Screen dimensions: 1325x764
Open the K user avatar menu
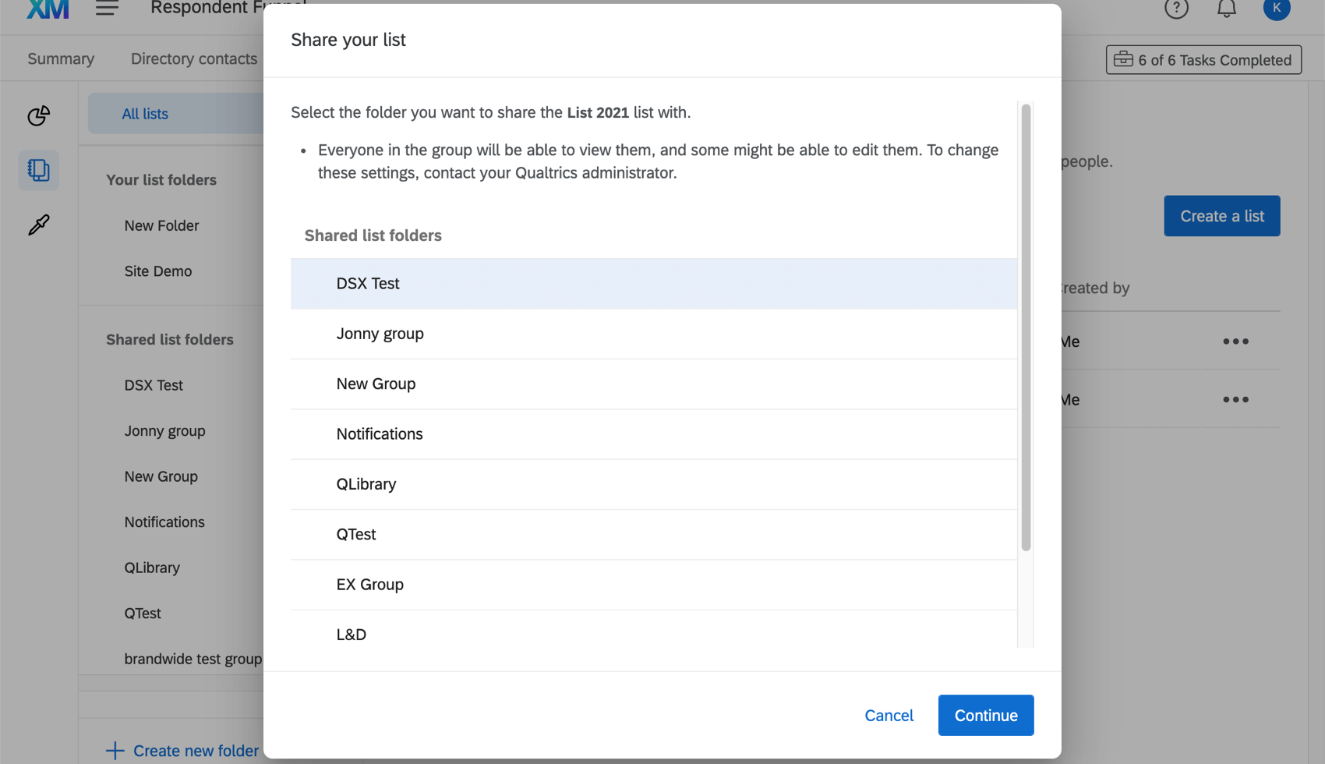(1277, 9)
